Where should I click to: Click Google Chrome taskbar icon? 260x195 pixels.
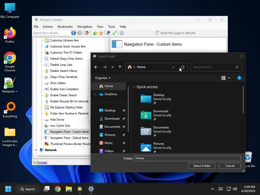[58, 189]
